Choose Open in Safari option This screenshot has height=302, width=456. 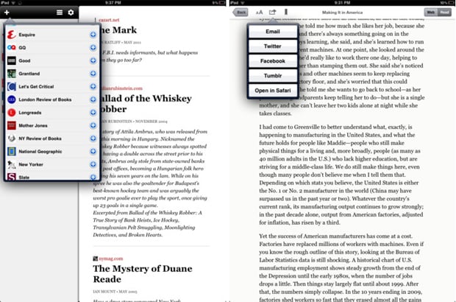pyautogui.click(x=273, y=91)
